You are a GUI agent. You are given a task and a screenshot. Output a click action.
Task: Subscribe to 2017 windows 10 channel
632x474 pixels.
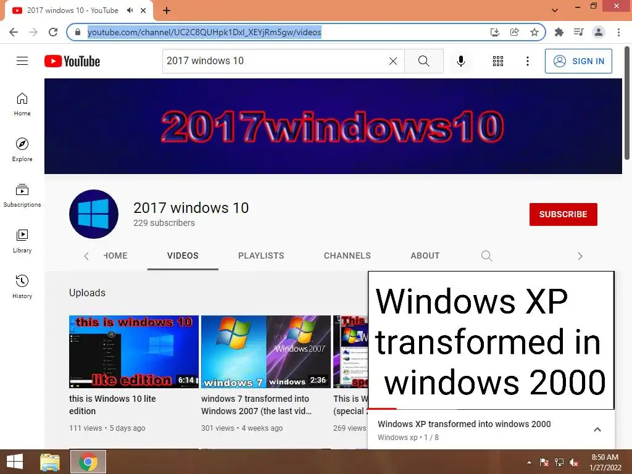coord(563,214)
